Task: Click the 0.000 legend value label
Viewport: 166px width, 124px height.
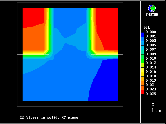Action: pos(151,32)
